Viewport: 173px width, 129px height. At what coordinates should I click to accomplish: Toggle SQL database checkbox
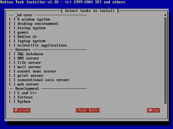click(x=12, y=54)
